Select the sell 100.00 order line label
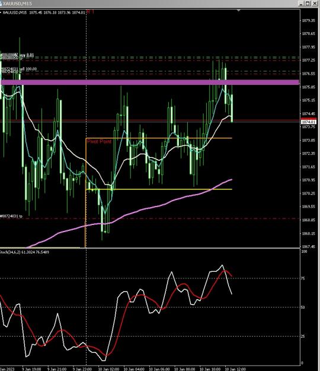The width and height of the screenshot is (320, 371). click(x=19, y=69)
